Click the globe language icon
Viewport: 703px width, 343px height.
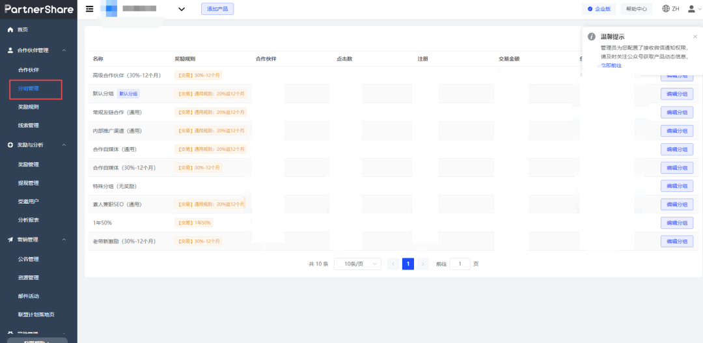tap(666, 8)
